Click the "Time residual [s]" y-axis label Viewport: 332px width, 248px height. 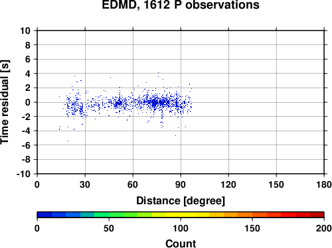[x=5, y=102]
